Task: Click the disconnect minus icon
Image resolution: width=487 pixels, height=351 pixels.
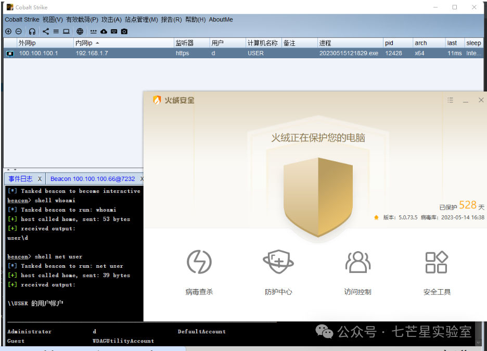Action: tap(19, 31)
